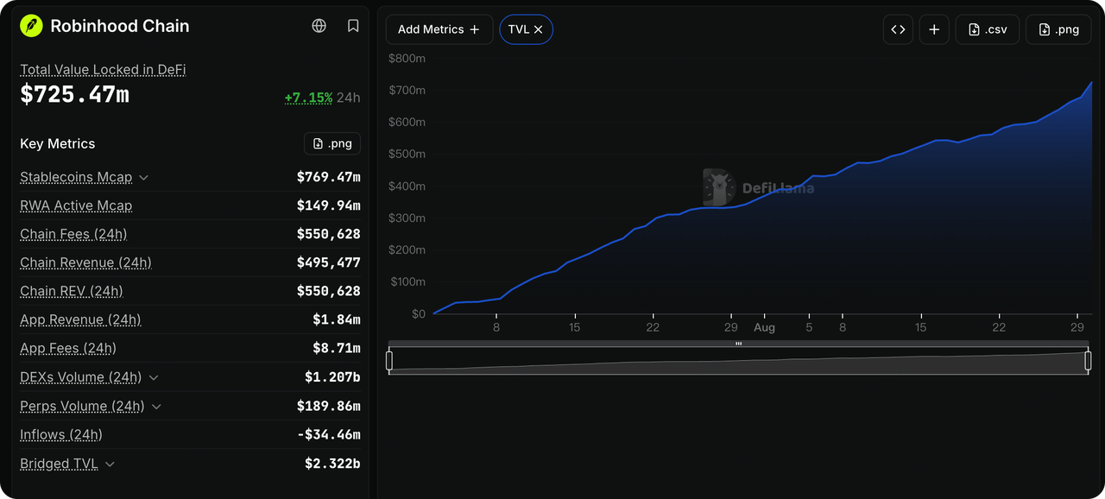Click the Chain Revenue (24h) label

pos(85,262)
